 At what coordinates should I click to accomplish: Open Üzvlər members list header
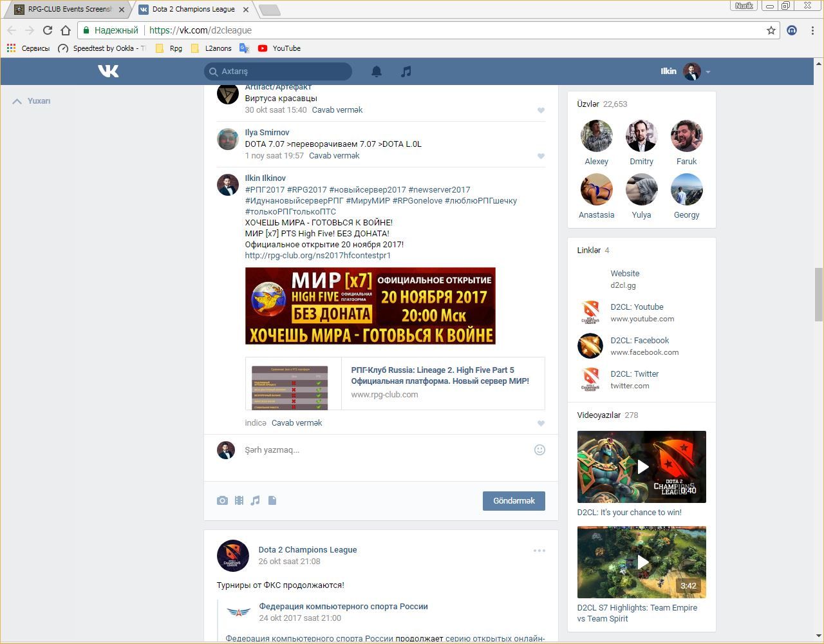pyautogui.click(x=602, y=104)
